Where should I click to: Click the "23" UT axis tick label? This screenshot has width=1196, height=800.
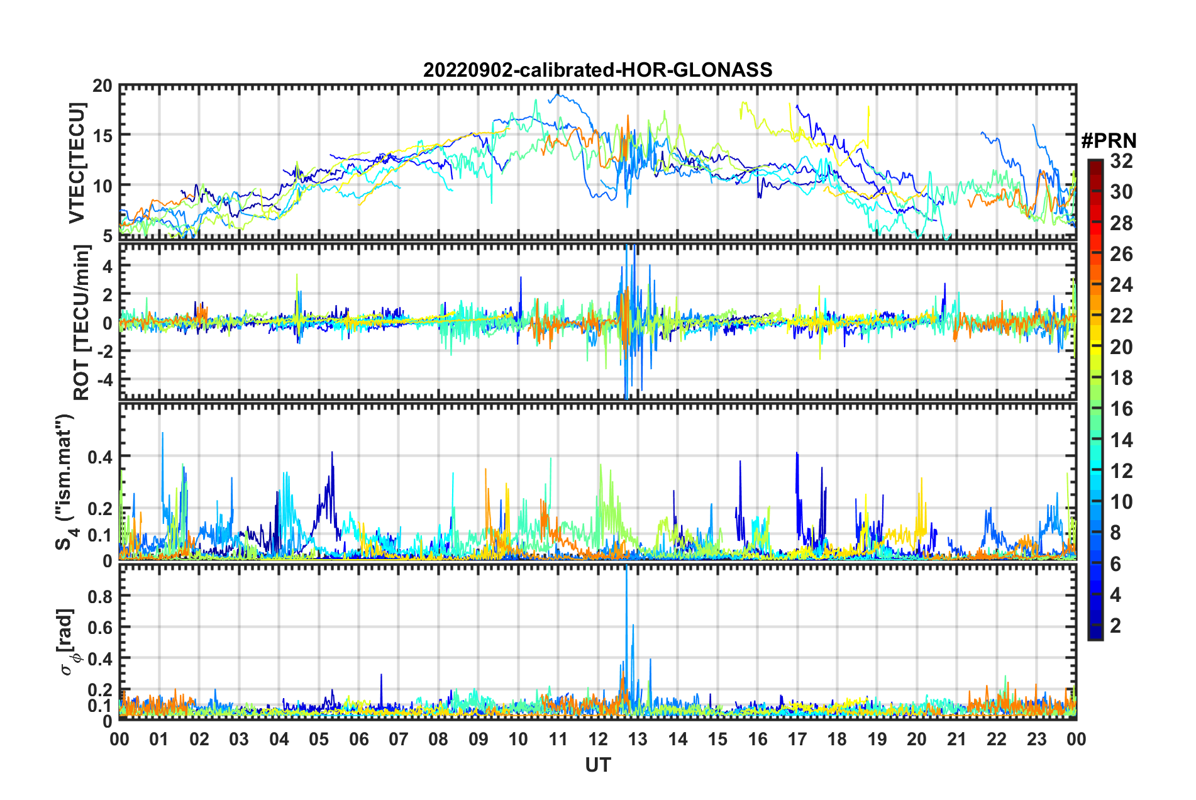1036,739
